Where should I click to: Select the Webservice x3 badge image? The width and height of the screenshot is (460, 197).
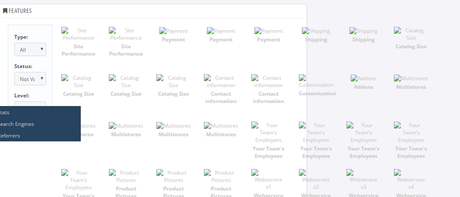[364, 179]
